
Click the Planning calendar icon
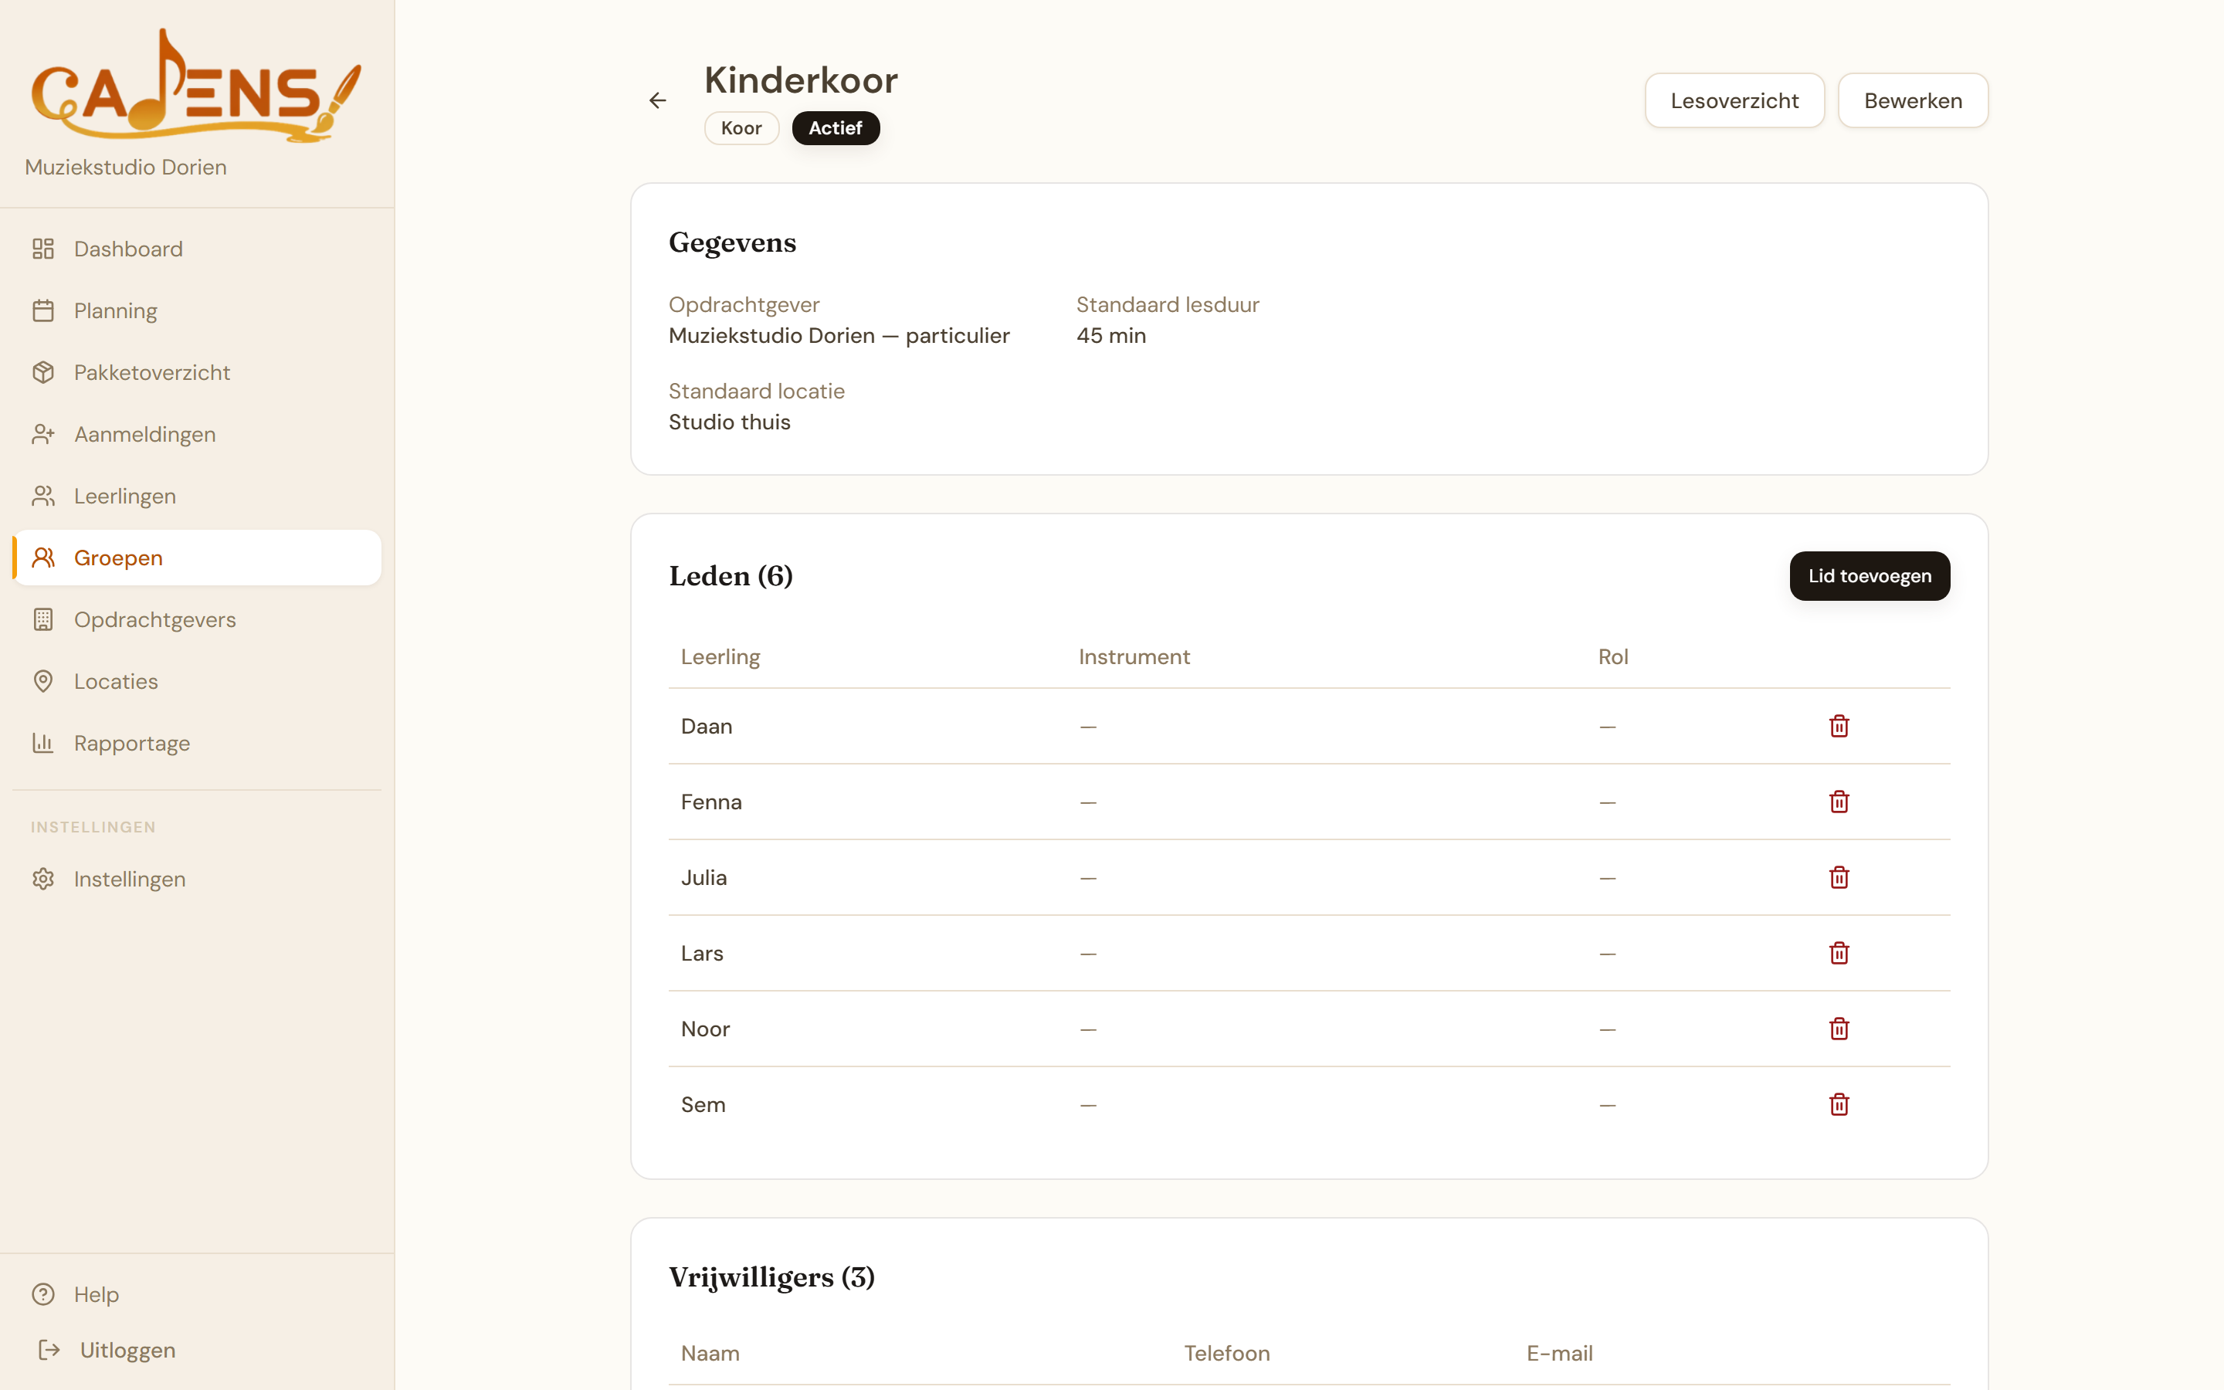[x=43, y=310]
